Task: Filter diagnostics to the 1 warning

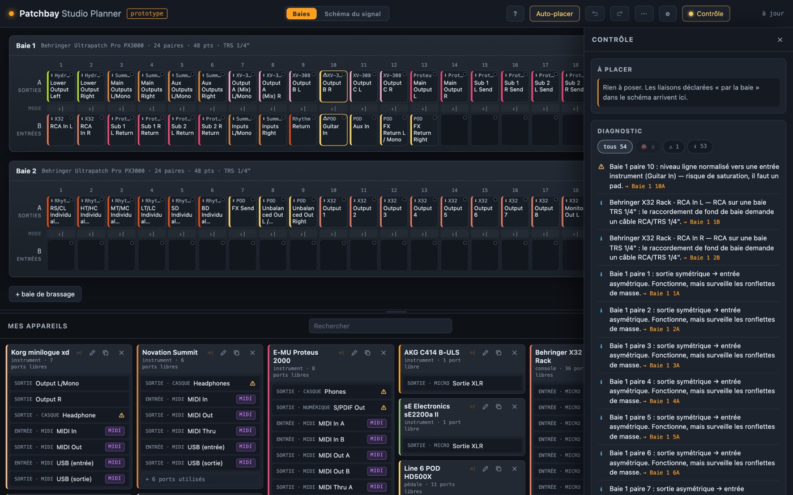Action: click(x=673, y=147)
